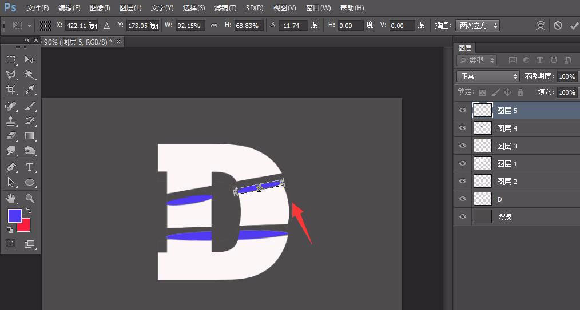Select the Clone Stamp tool
580x310 pixels.
(11, 121)
